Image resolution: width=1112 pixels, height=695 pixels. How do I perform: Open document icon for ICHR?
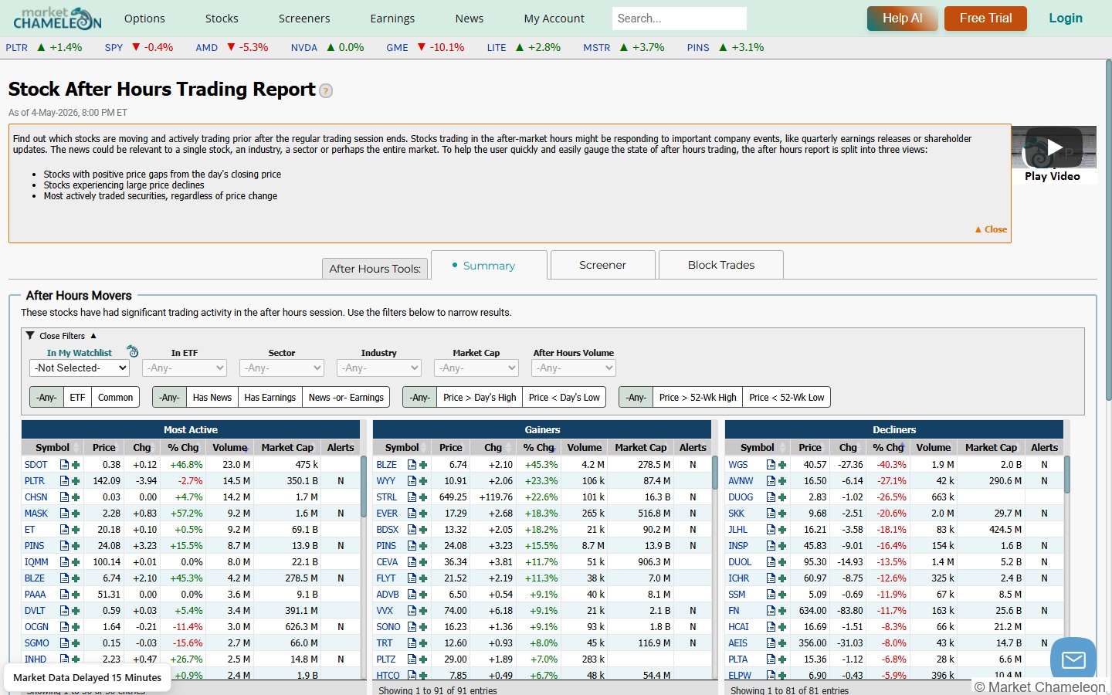pos(771,578)
